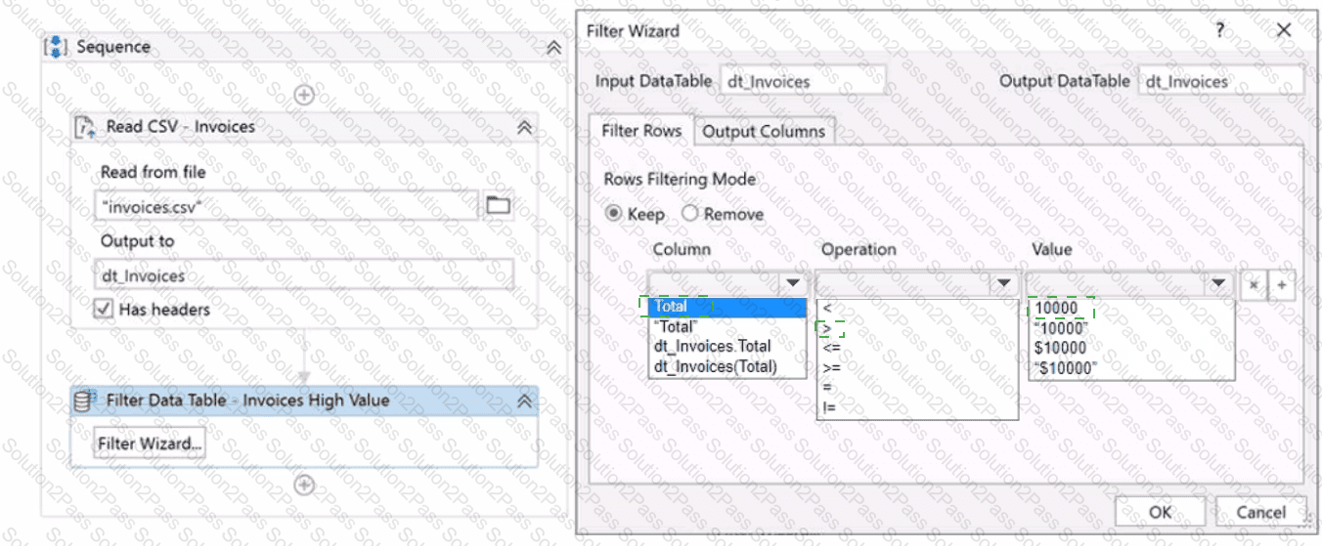The image size is (1322, 546).
Task: Collapse the Read CSV - Invoices activity
Action: click(x=524, y=127)
